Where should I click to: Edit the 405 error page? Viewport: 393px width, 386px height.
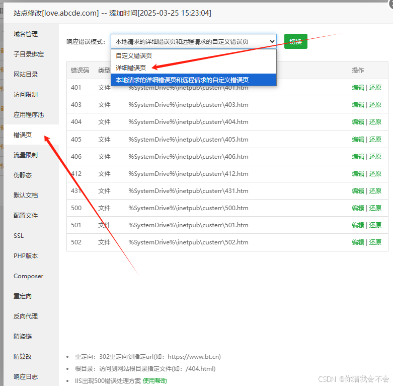[x=358, y=139]
